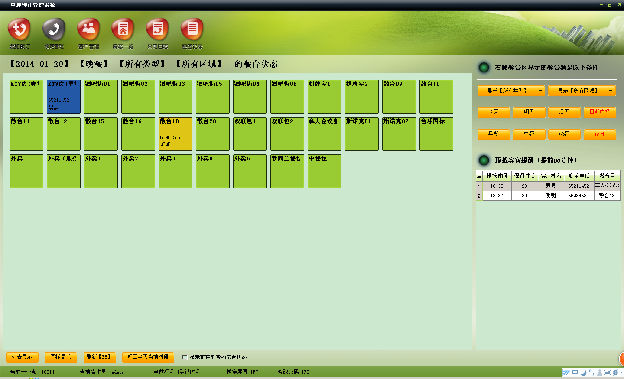Screen dimensions: 624x379
Task: Open the 房态一览 room status icon
Action: pyautogui.click(x=123, y=30)
